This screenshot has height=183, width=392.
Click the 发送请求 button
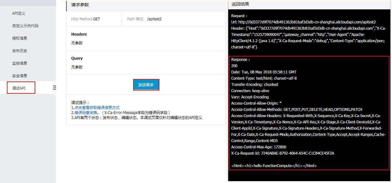146,85
